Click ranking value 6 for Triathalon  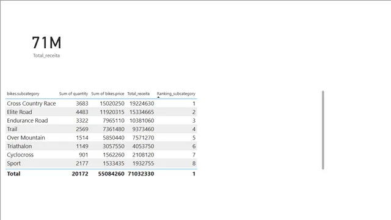(194, 146)
